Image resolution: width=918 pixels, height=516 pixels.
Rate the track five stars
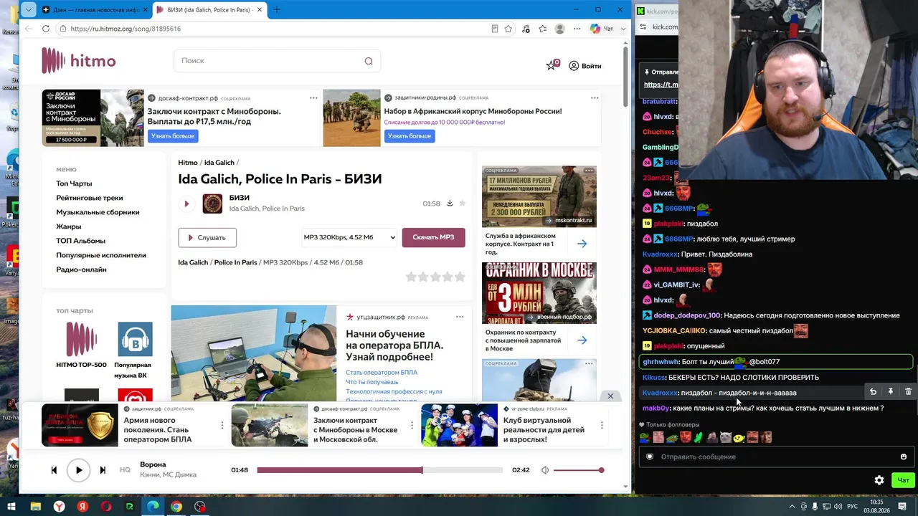(460, 277)
